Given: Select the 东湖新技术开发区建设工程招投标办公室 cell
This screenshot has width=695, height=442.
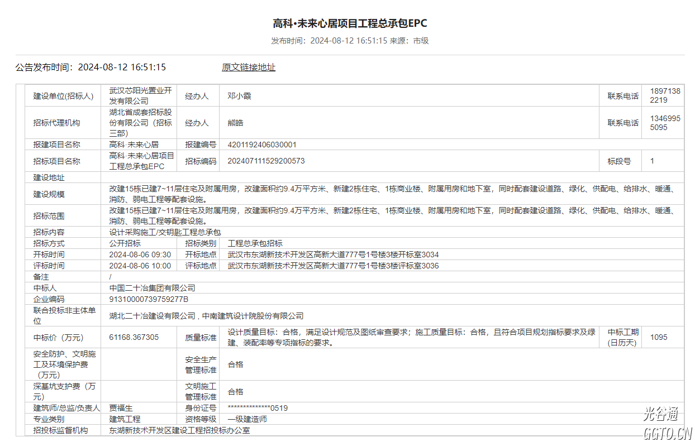Looking at the screenshot, I should [x=179, y=430].
